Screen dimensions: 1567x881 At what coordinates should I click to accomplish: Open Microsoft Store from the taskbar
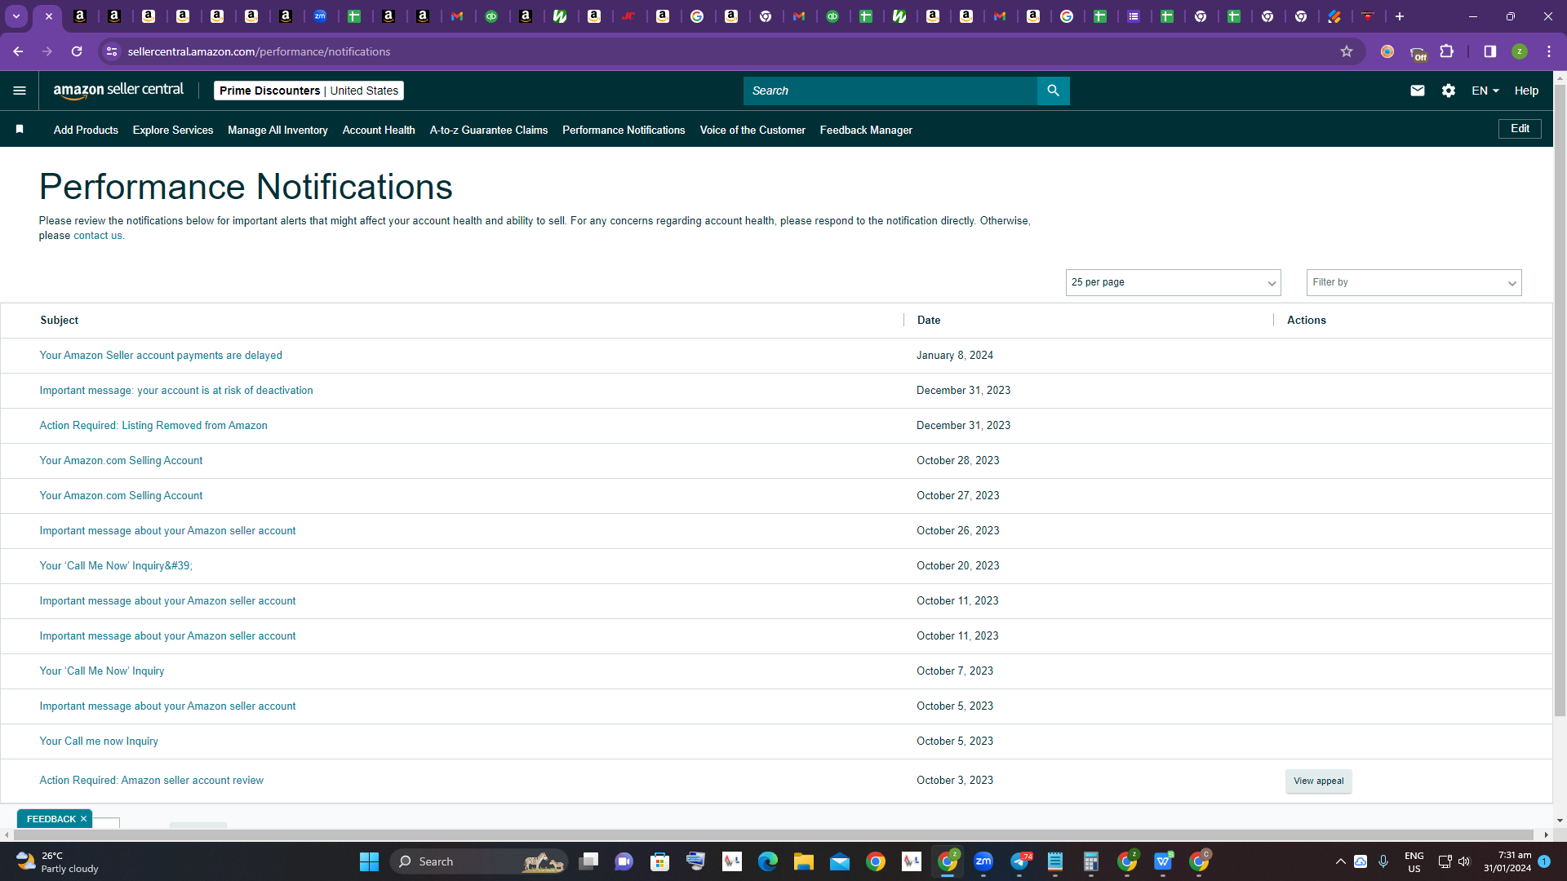[660, 861]
